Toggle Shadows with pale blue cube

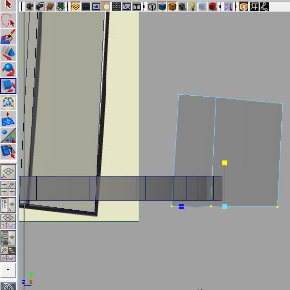tap(203, 7)
